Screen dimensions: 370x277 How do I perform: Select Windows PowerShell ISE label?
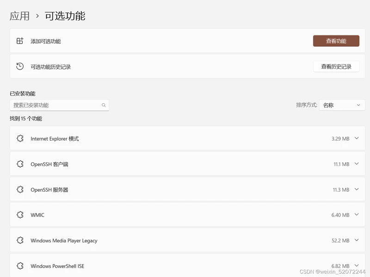click(x=57, y=266)
